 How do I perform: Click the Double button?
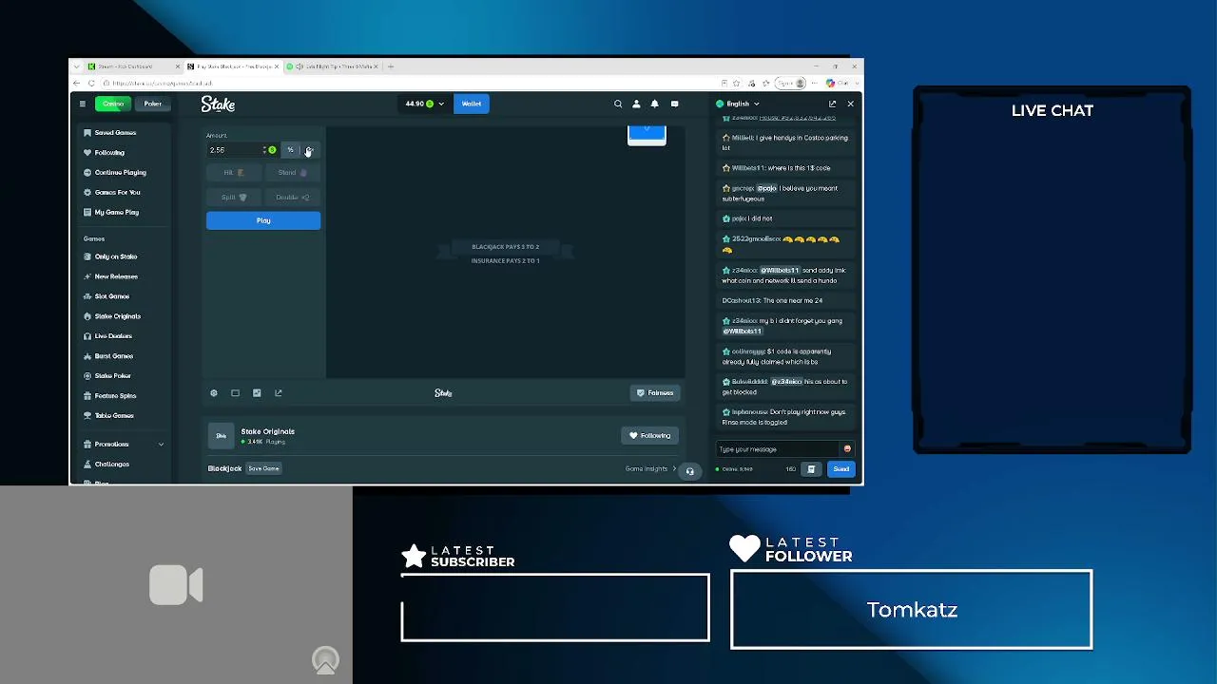coord(292,198)
